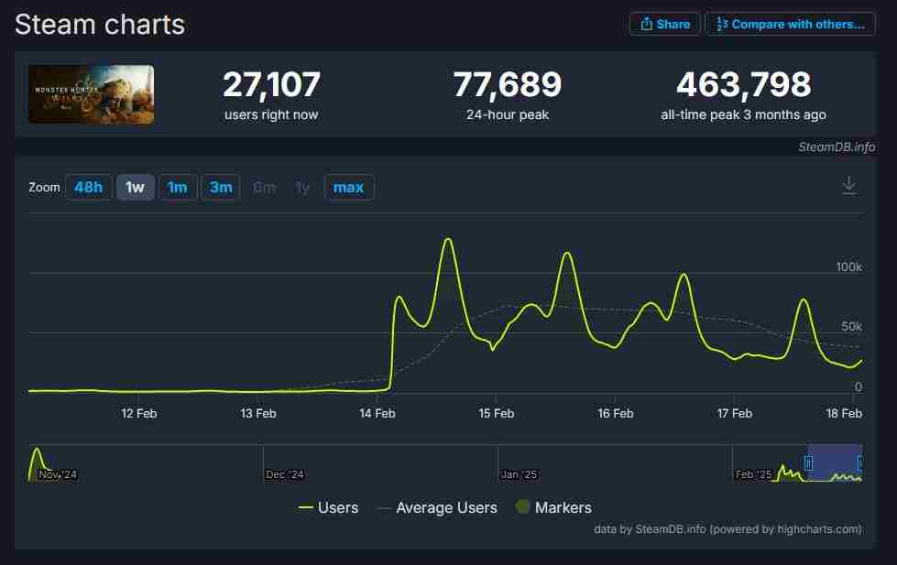Click the SteamDB.info credit above the chart

coord(837,147)
